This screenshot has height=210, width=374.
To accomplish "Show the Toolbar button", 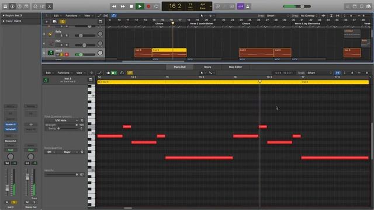I will click(x=26, y=6).
